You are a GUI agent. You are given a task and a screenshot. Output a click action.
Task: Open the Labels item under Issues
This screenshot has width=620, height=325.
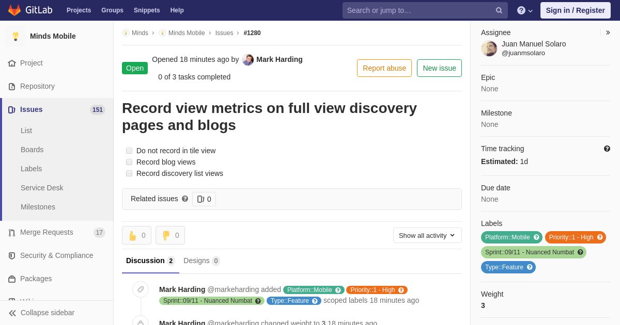coord(32,169)
